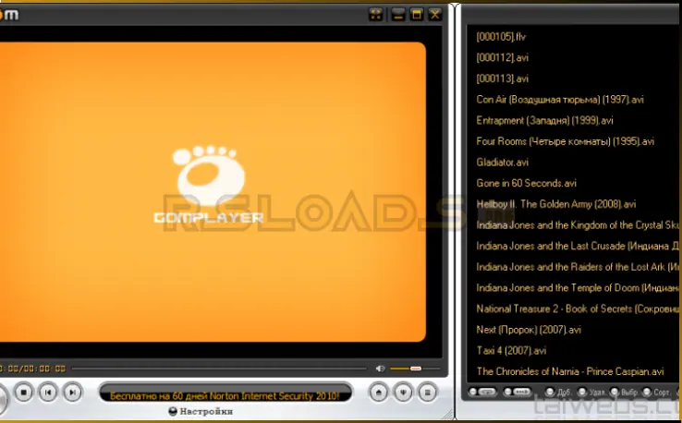The image size is (682, 423).
Task: Open the Настройки settings button
Action: click(201, 411)
